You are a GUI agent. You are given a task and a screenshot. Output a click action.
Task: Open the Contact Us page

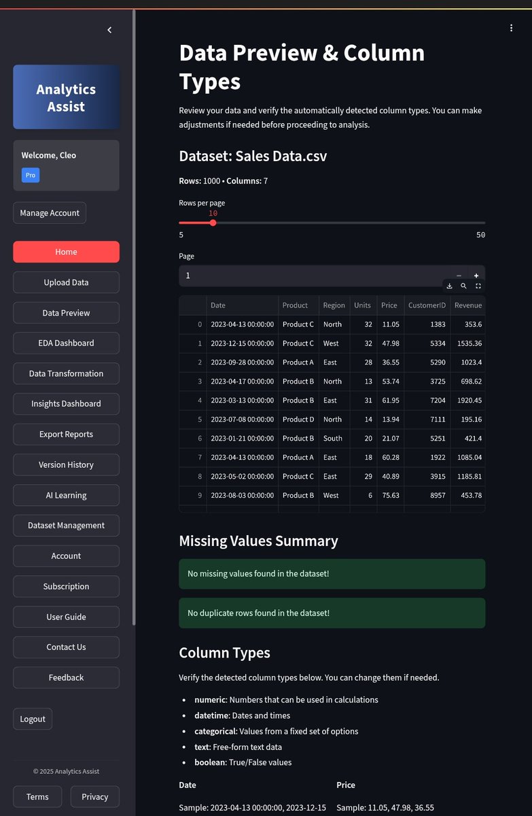(66, 647)
